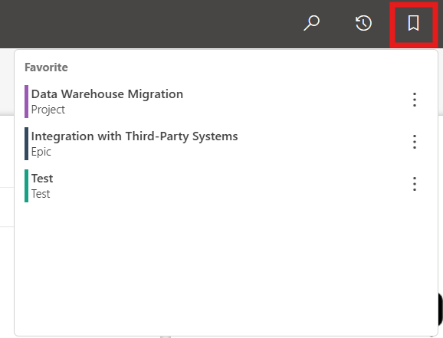The height and width of the screenshot is (338, 443).
Task: Select the bold Test favorite title
Action: point(42,179)
